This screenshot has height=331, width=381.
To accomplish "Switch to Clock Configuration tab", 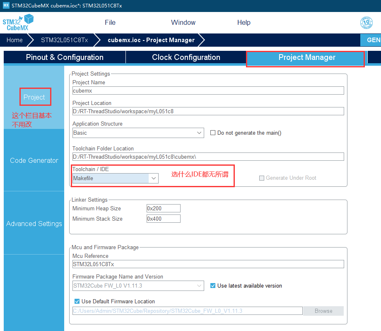I will 186,57.
